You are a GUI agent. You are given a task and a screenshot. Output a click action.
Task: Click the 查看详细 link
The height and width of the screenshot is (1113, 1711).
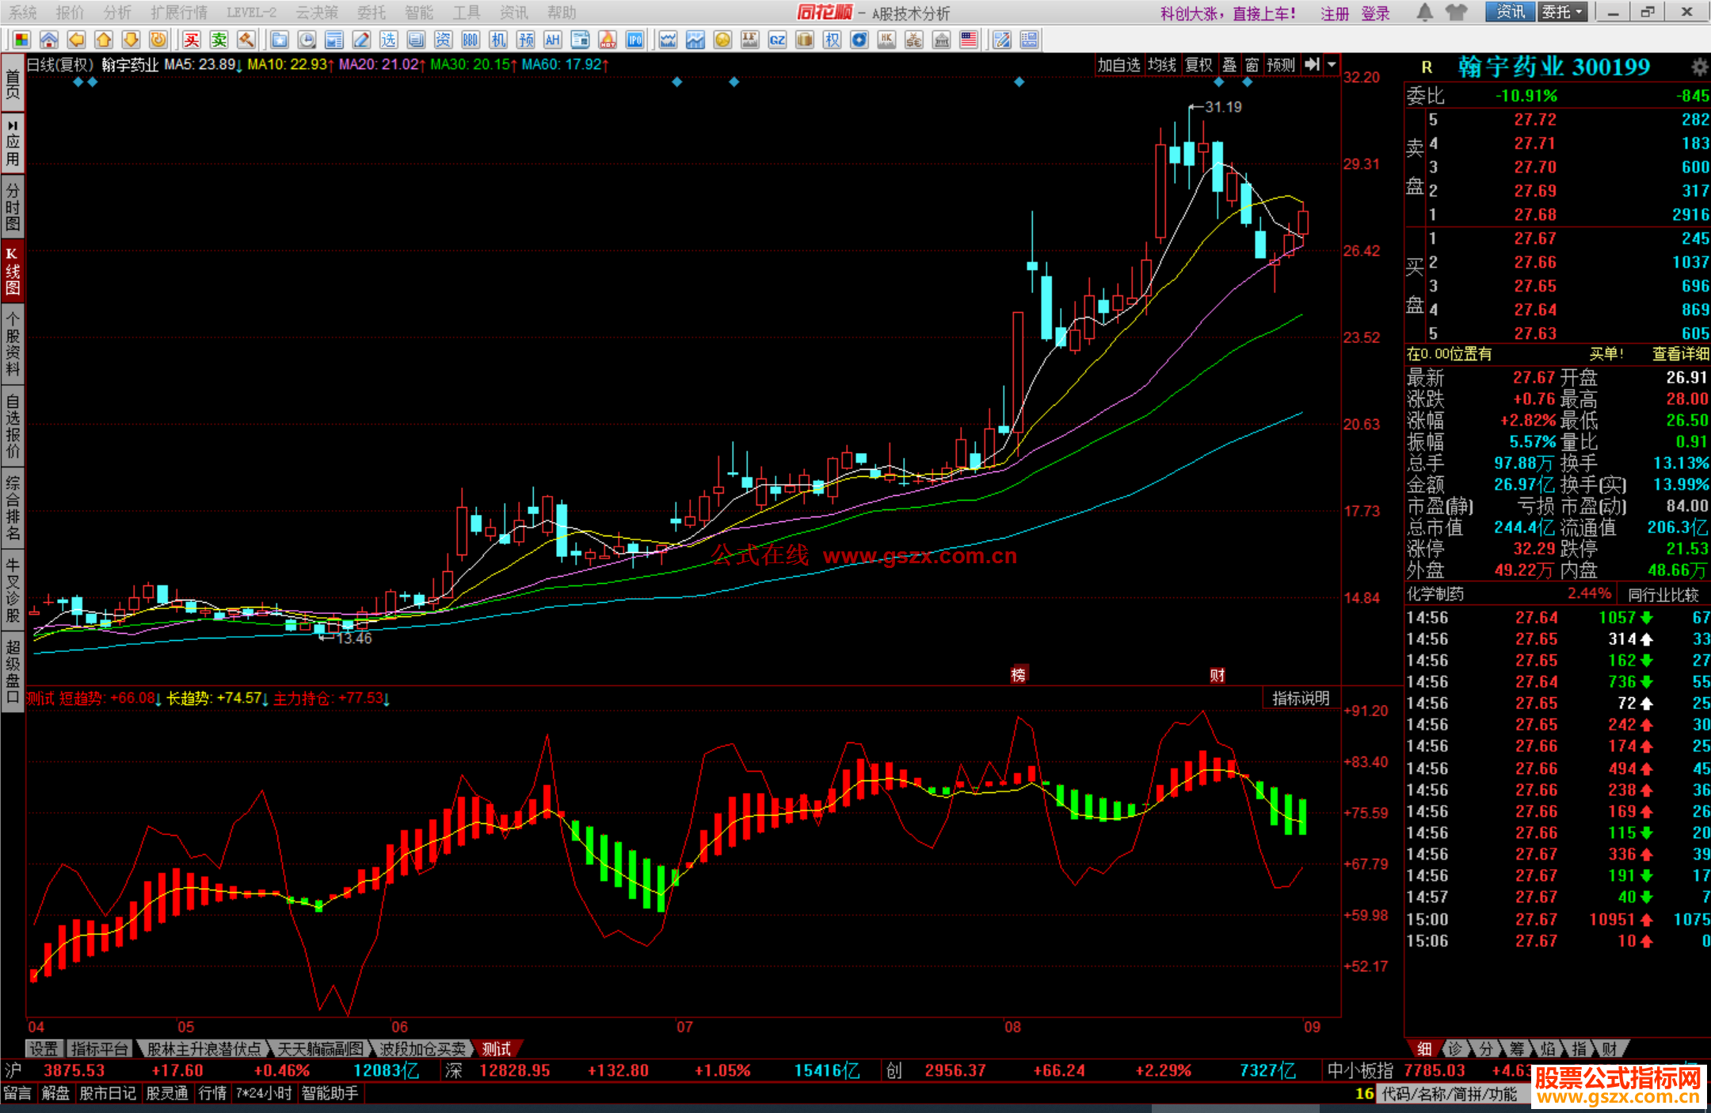[1679, 354]
